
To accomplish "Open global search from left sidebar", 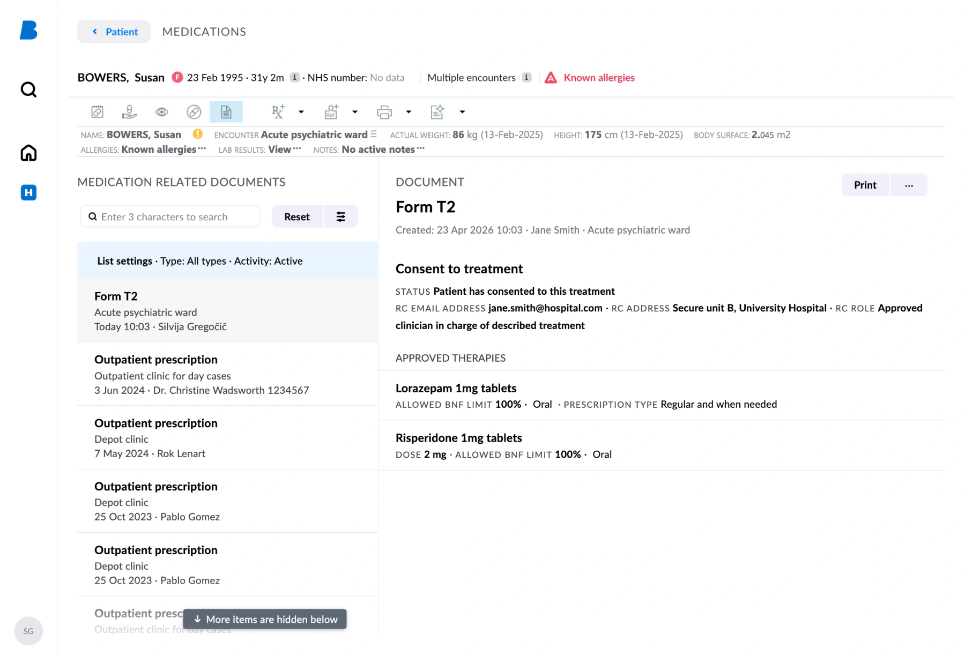I will (x=28, y=90).
